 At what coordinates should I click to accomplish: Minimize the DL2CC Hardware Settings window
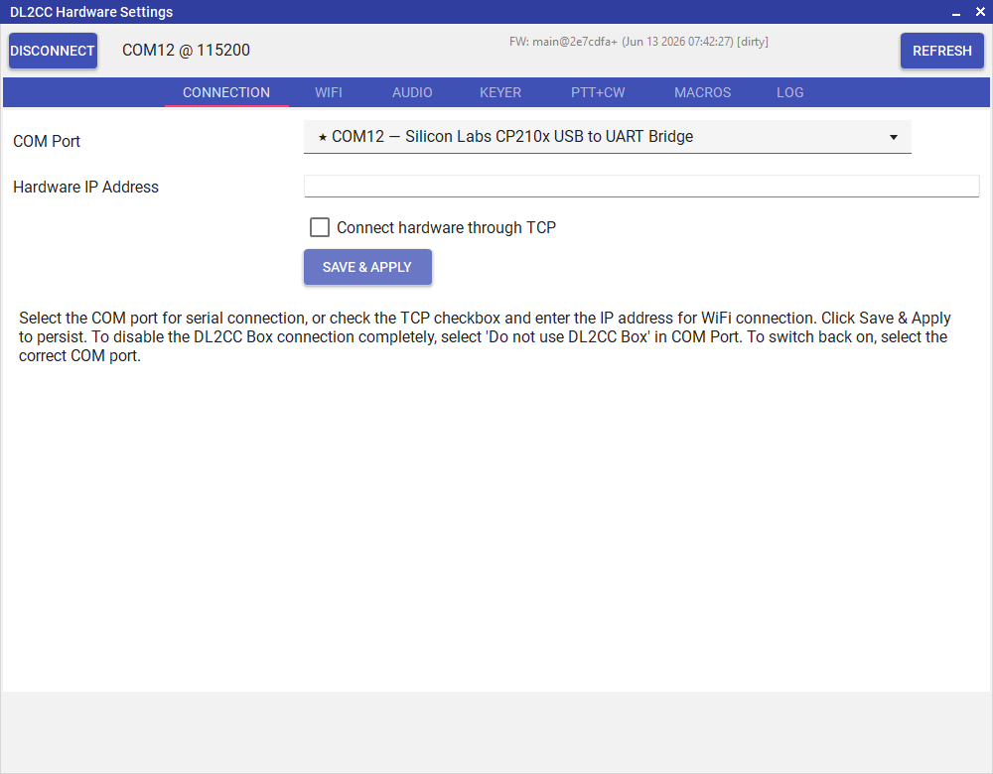coord(955,12)
